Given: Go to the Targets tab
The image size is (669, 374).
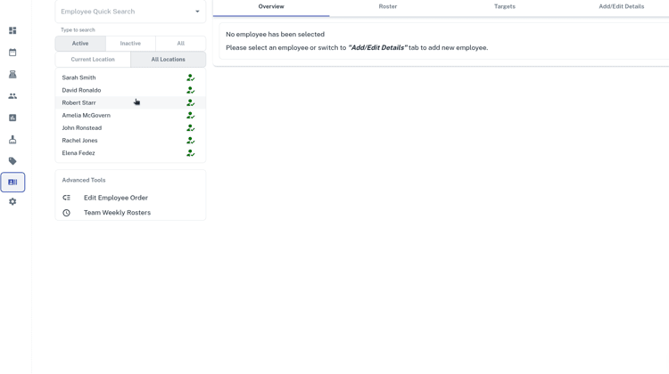Looking at the screenshot, I should 504,7.
